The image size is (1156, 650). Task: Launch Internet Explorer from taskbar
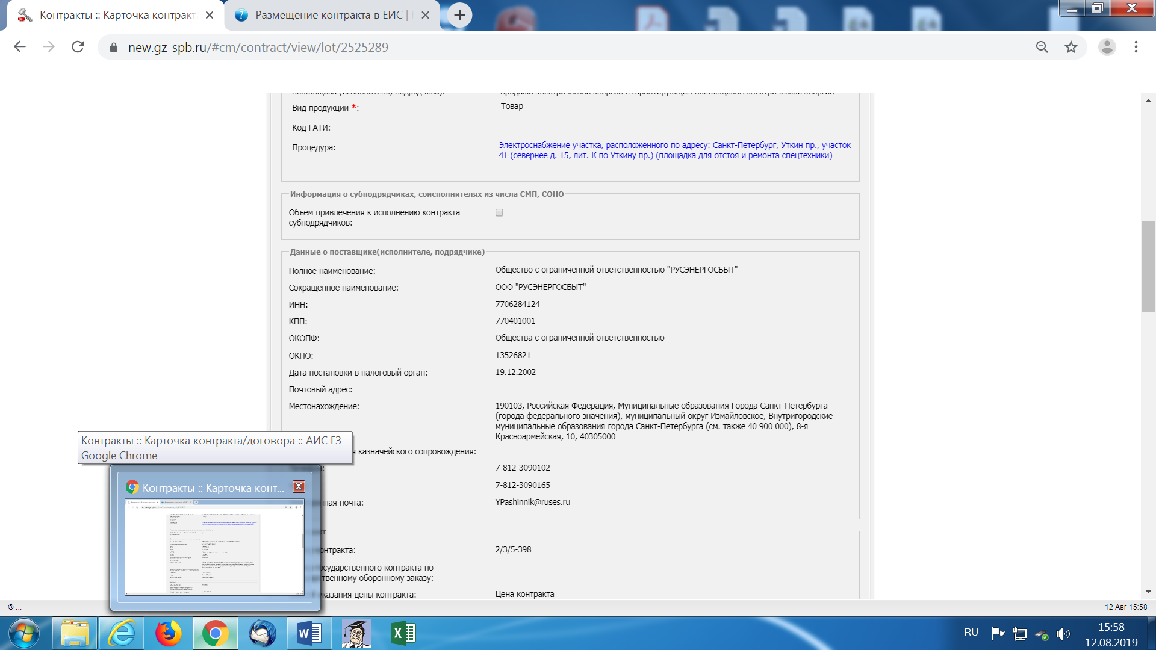click(122, 633)
